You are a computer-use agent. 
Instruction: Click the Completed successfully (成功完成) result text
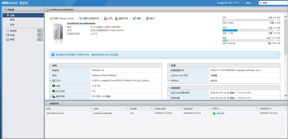(x=220, y=113)
